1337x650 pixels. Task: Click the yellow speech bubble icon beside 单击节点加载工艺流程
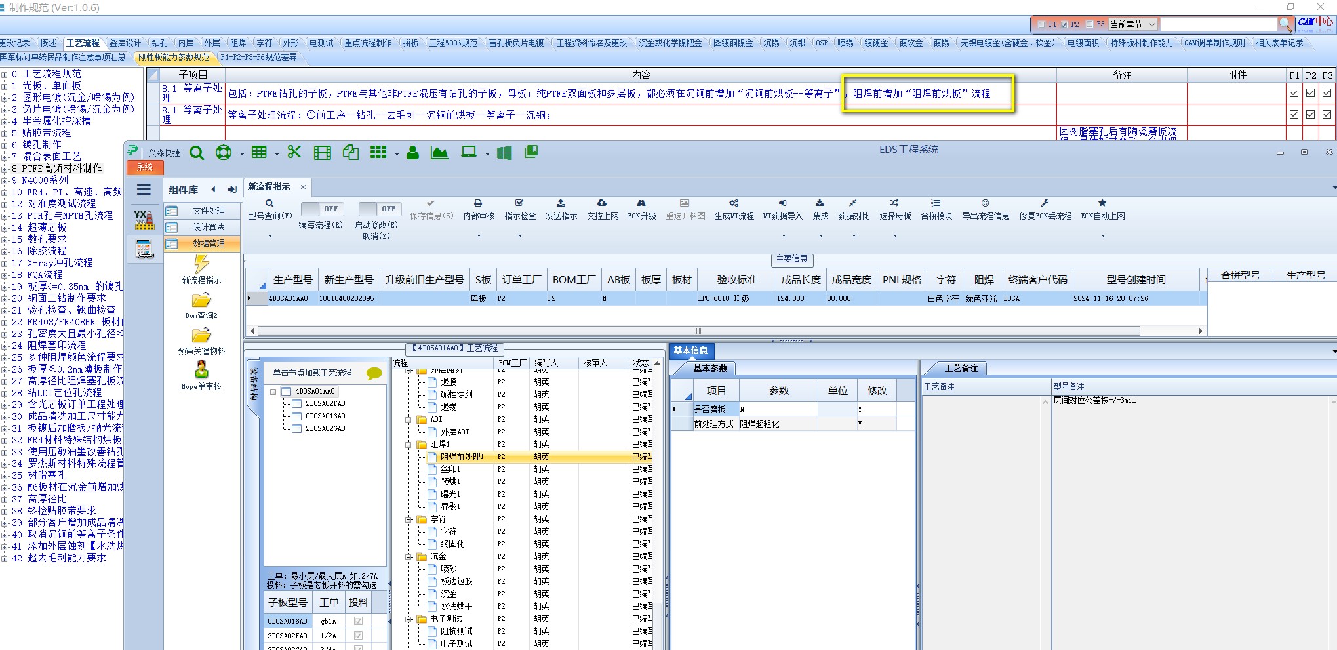pos(374,373)
